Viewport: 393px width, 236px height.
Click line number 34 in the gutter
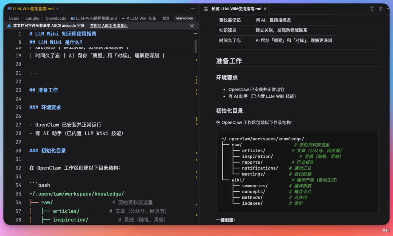tap(18, 185)
